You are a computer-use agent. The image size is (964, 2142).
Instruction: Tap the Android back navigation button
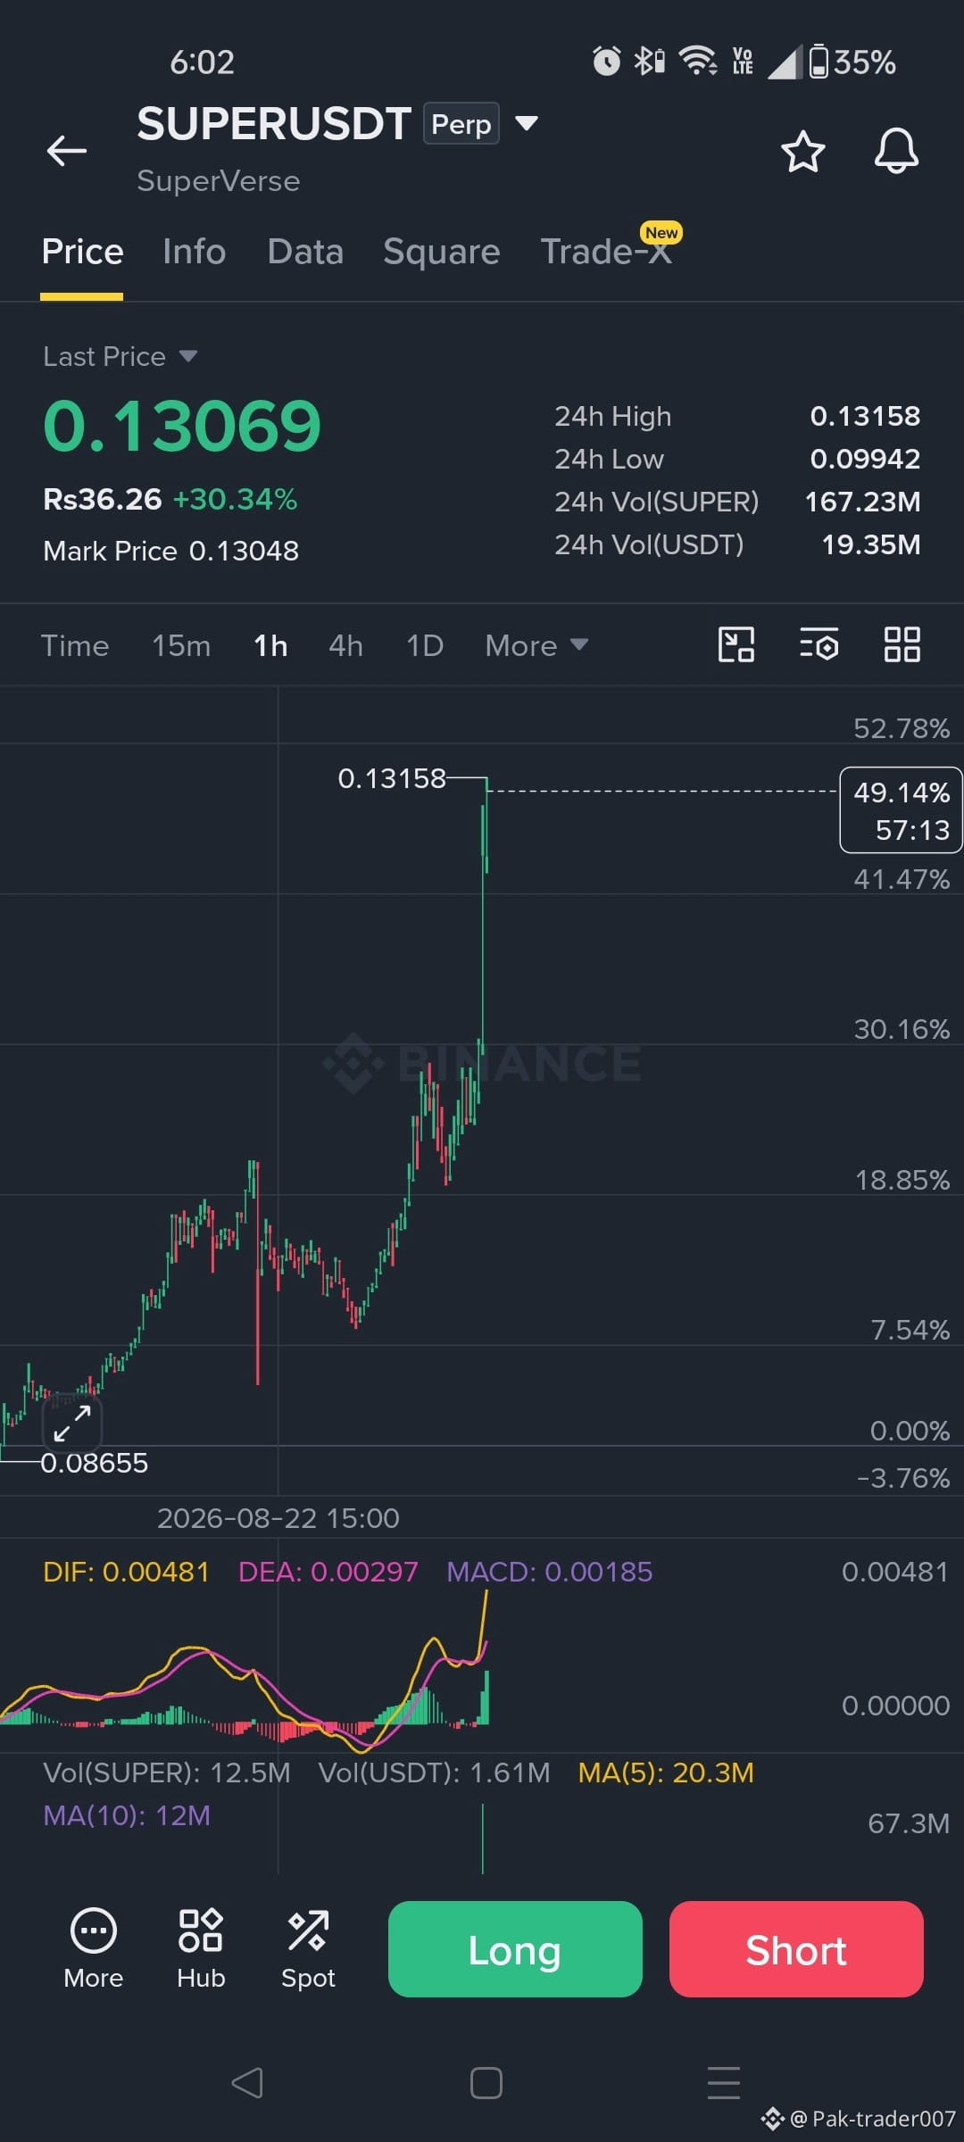point(247,2083)
